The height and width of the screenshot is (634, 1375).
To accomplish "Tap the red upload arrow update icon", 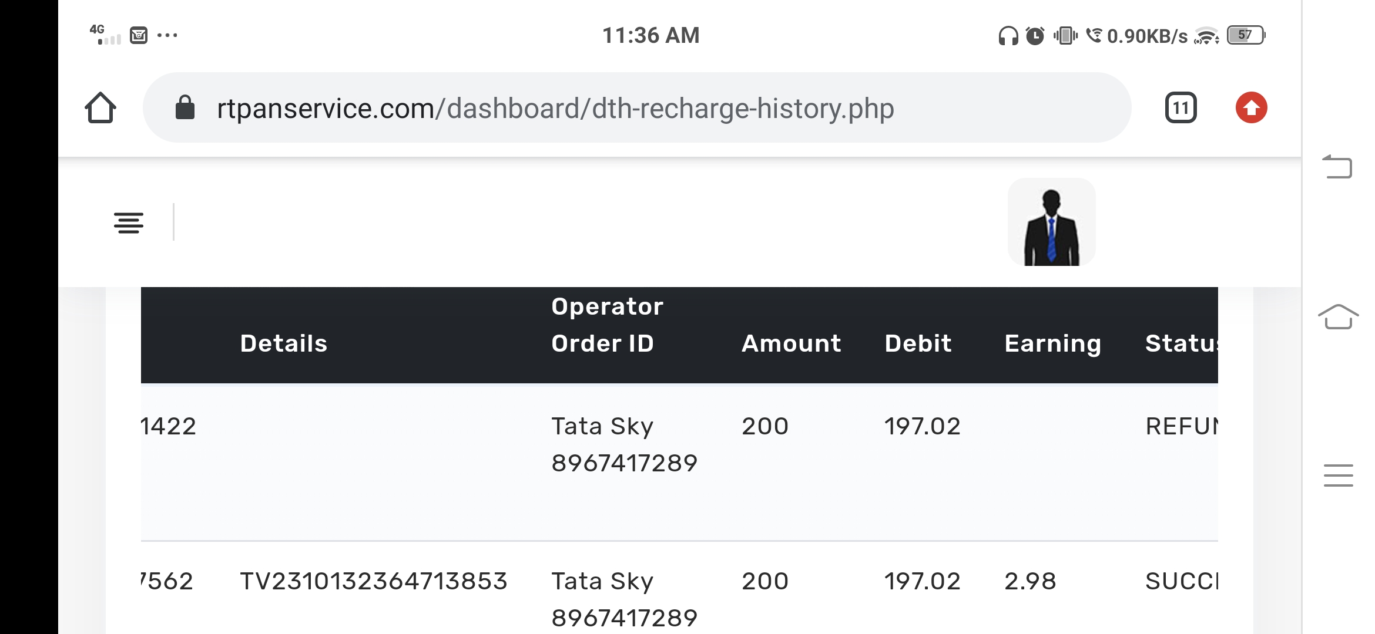I will pyautogui.click(x=1251, y=108).
